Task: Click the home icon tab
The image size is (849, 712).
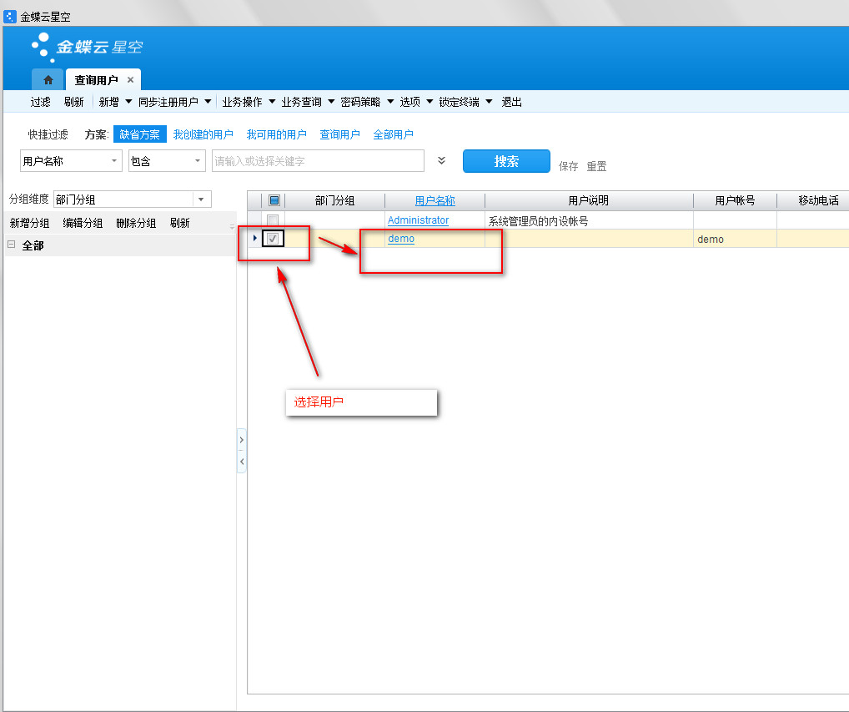Action: 48,80
